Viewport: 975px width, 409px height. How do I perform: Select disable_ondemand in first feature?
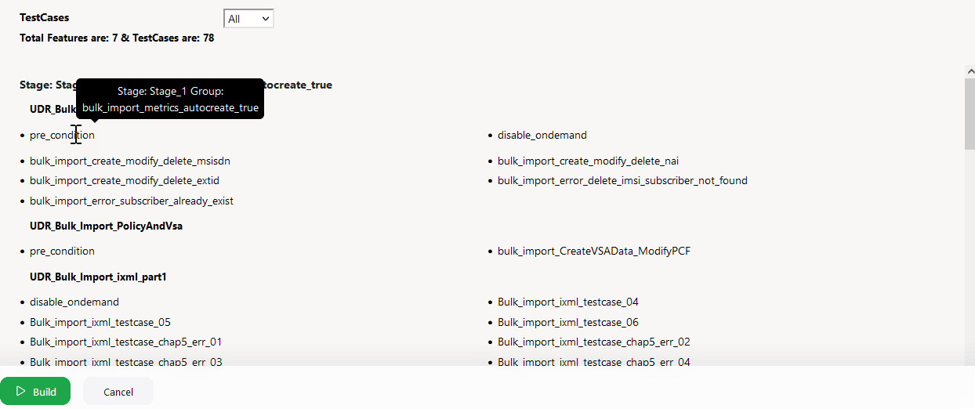(542, 136)
